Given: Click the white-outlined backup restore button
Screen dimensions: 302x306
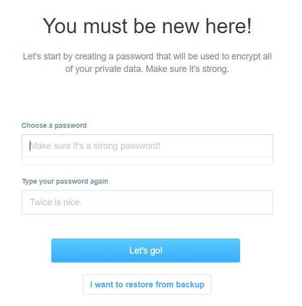Looking at the screenshot, I should pyautogui.click(x=147, y=284).
